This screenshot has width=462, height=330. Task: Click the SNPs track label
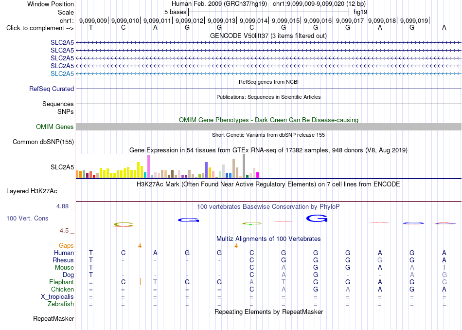coord(66,112)
